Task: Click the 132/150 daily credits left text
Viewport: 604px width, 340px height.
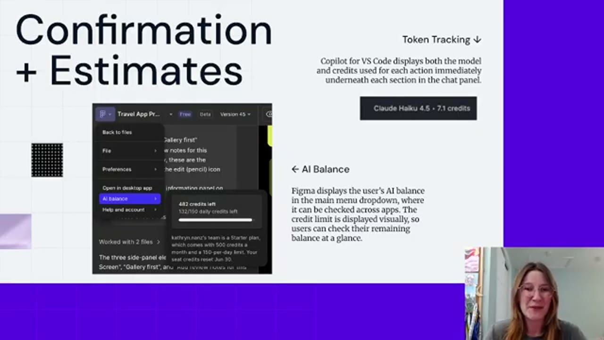Action: pyautogui.click(x=208, y=212)
